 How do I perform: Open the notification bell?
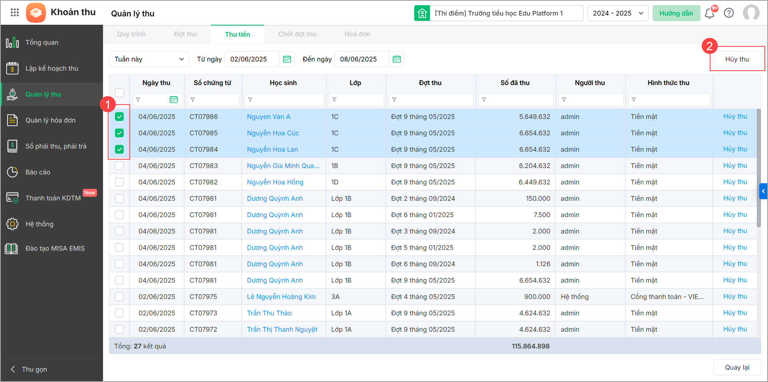click(x=709, y=14)
